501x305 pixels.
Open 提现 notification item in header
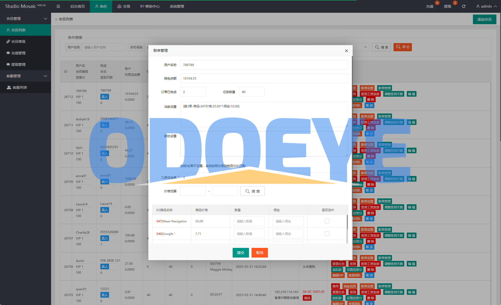(447, 6)
